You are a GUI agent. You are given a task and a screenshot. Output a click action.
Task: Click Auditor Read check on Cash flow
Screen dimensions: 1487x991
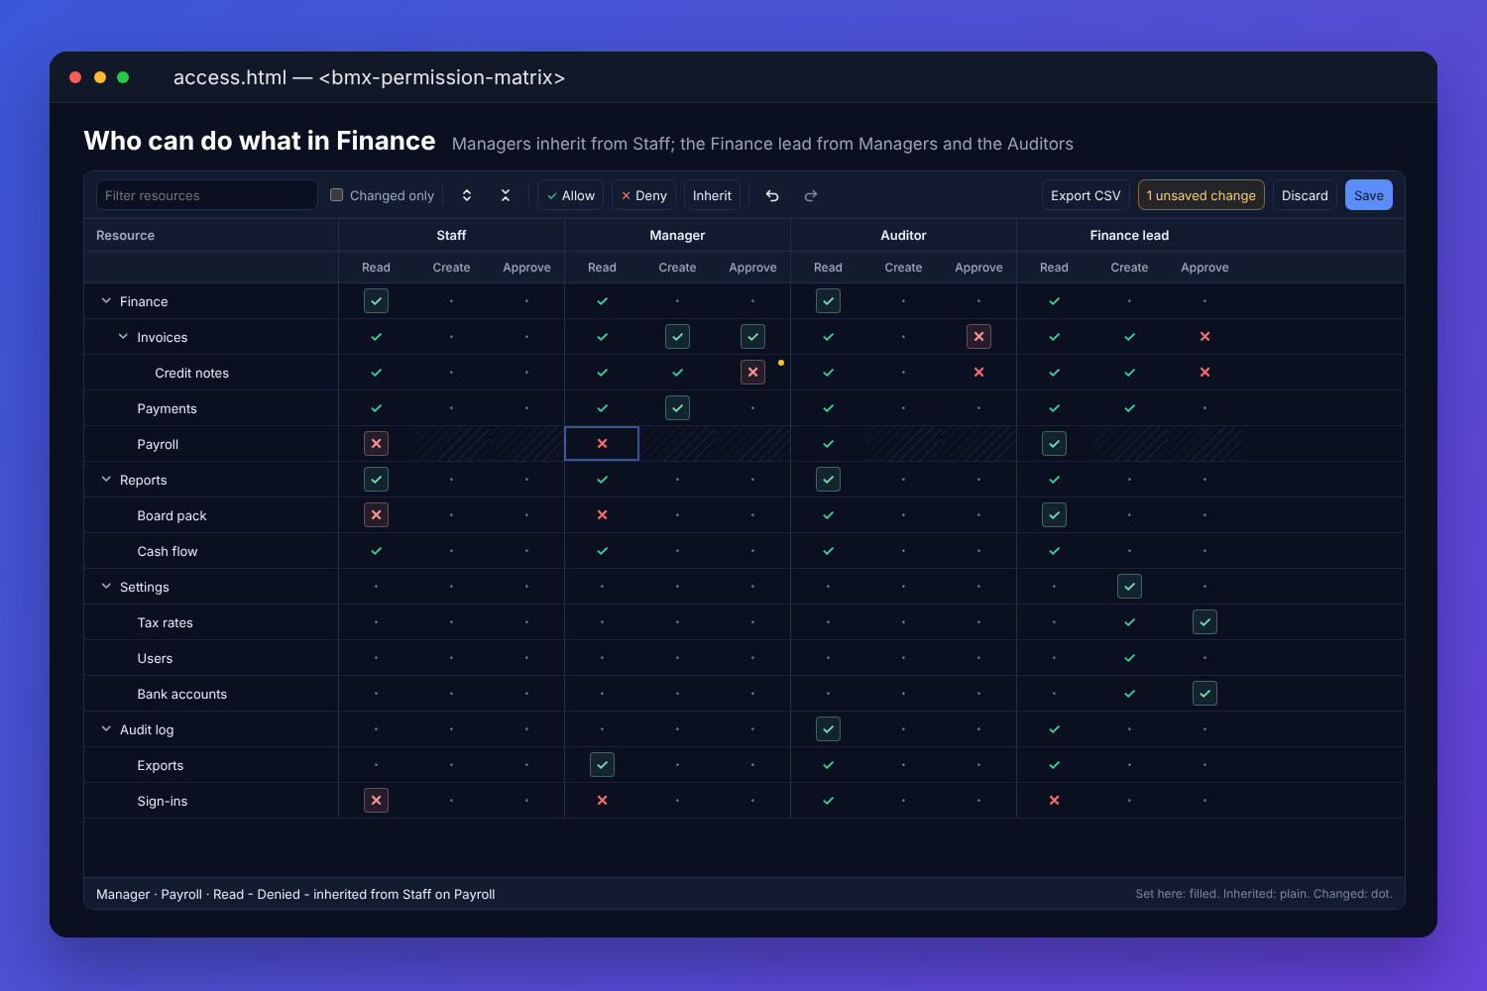tap(828, 551)
